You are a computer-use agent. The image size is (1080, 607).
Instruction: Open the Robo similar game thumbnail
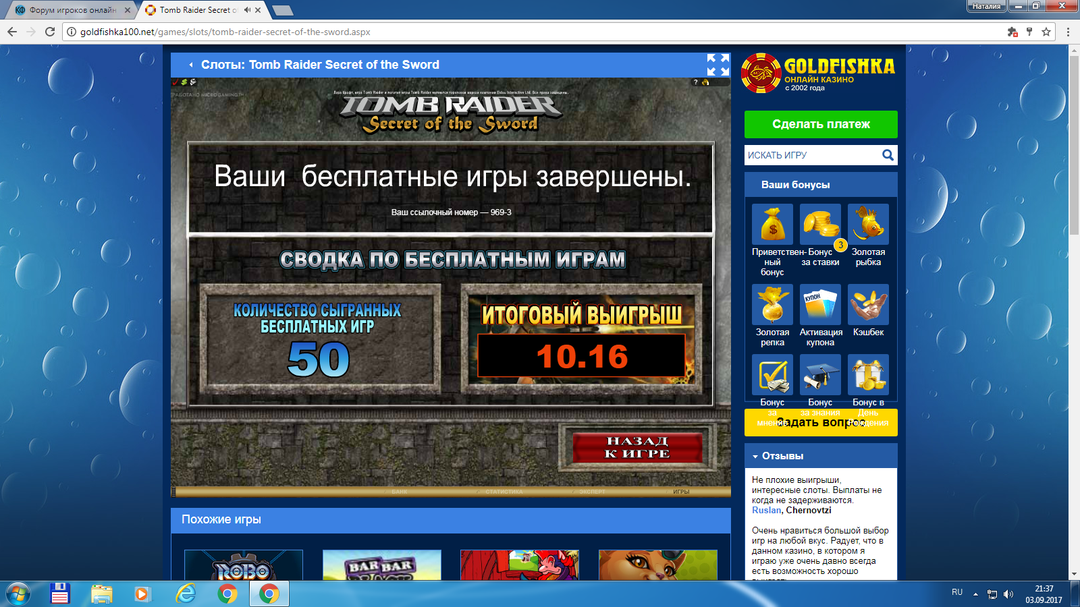(244, 565)
